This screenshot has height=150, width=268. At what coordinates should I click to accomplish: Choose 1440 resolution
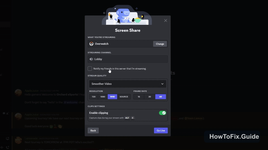pos(112,97)
